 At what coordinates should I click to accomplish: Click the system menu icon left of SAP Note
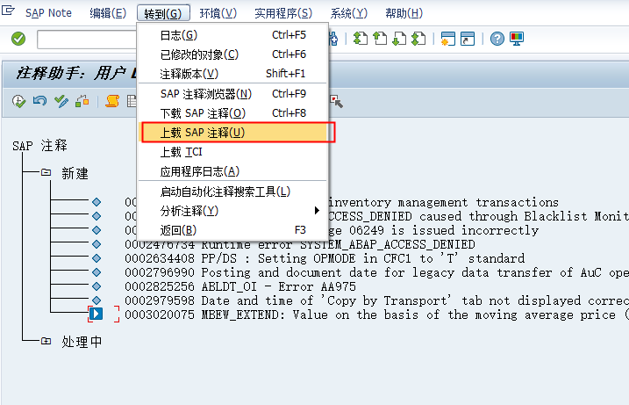pos(8,11)
